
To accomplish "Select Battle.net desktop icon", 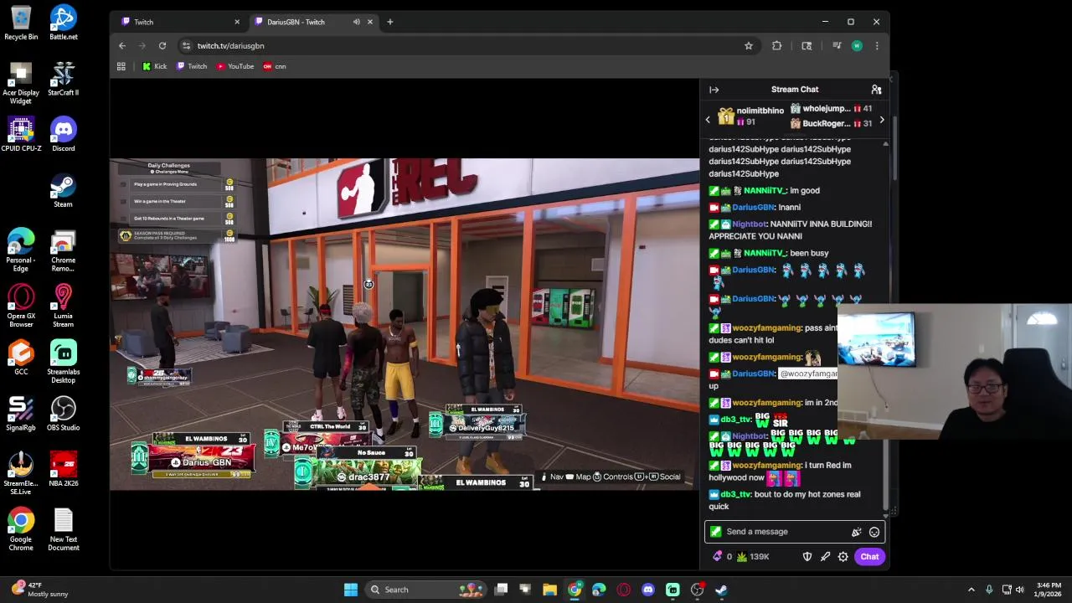I will click(x=64, y=23).
